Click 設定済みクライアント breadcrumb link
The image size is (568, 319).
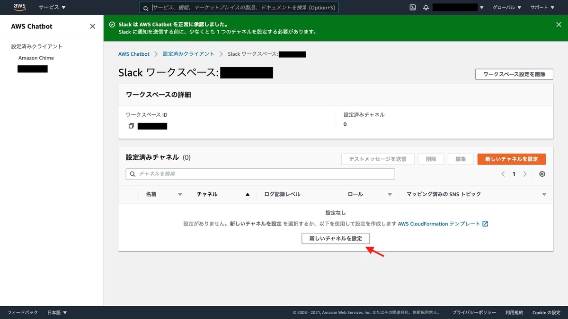[x=188, y=54]
